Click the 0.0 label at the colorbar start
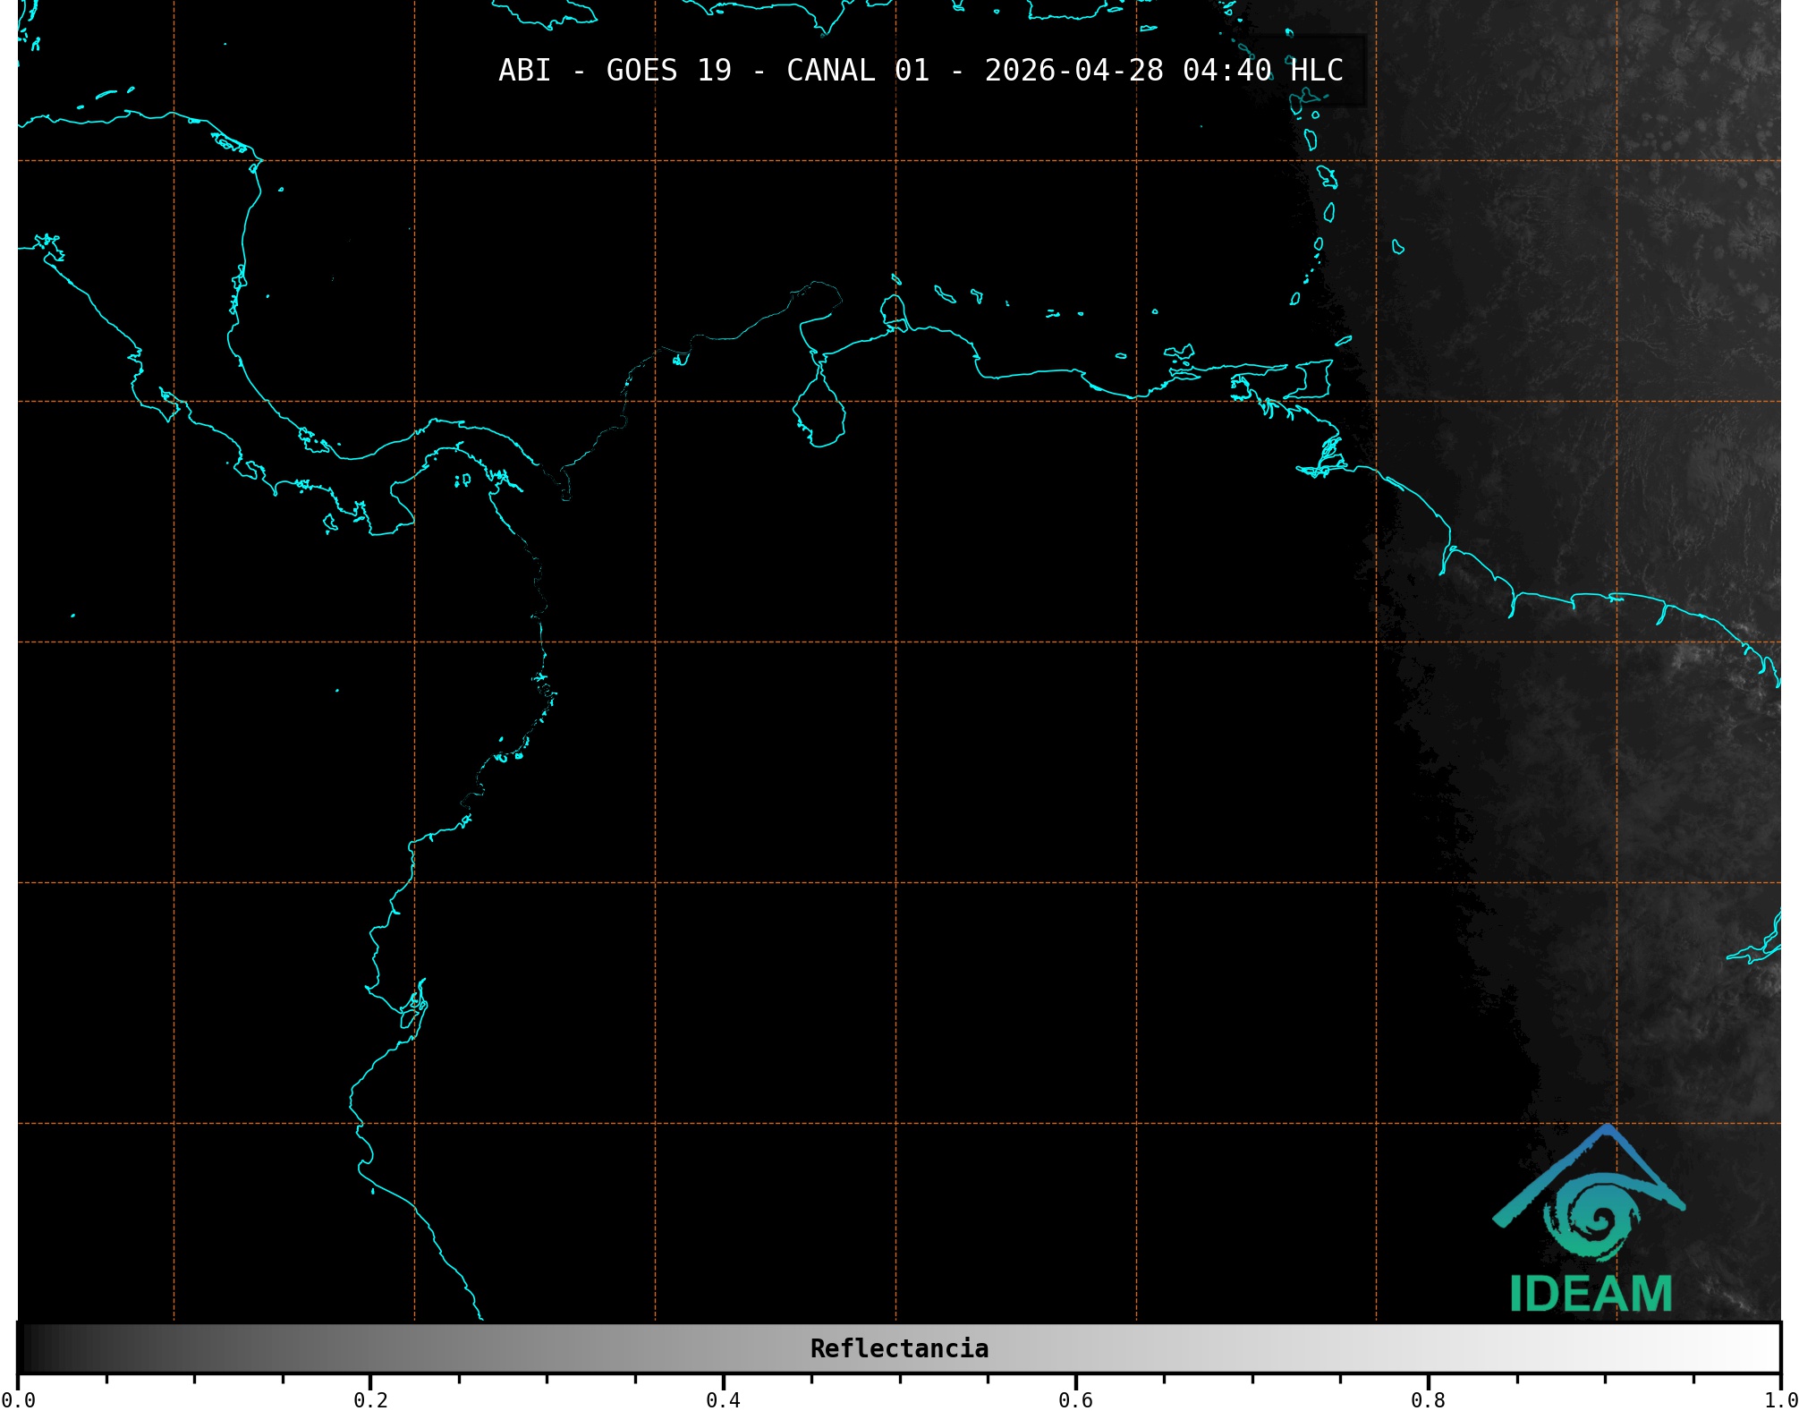The image size is (1799, 1411). tap(18, 1399)
